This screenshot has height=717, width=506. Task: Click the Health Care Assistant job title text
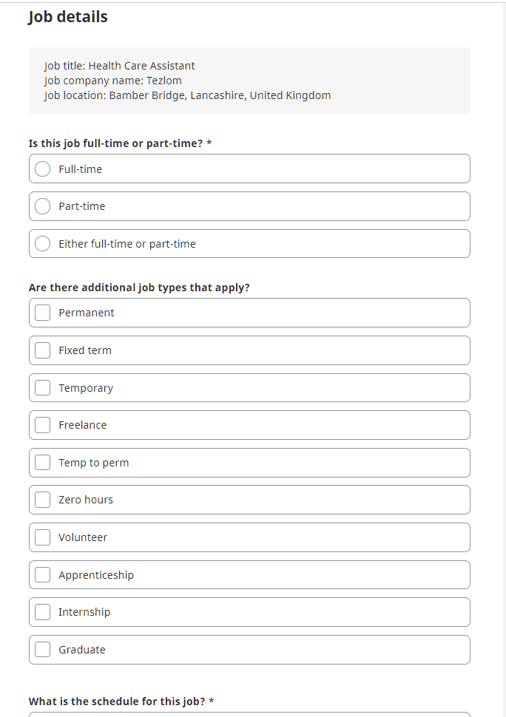120,66
